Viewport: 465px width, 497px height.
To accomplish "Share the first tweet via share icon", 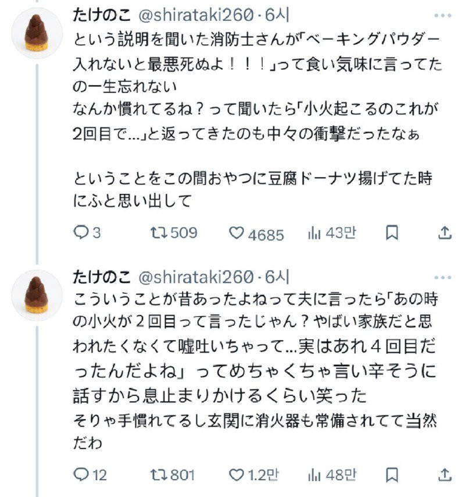I will point(444,233).
